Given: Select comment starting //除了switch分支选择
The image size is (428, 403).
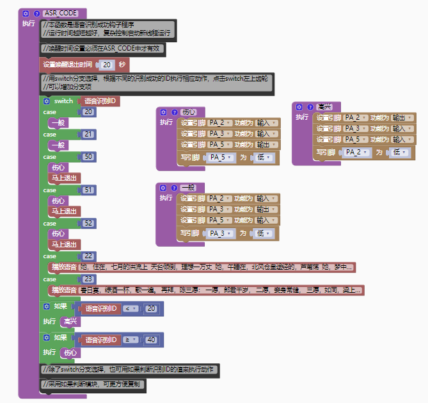Looking at the screenshot, I should tap(130, 370).
